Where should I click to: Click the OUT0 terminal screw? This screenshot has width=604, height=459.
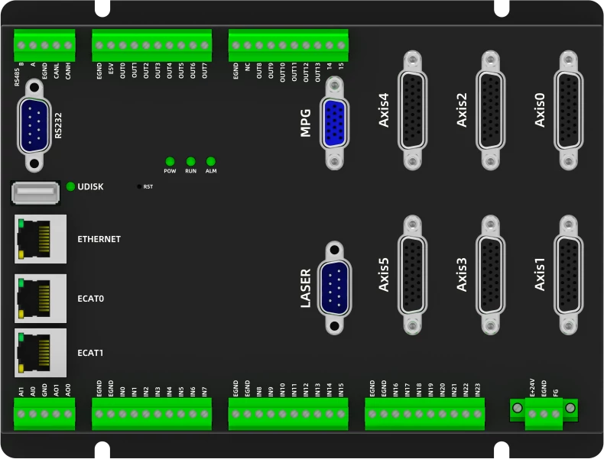tap(122, 45)
